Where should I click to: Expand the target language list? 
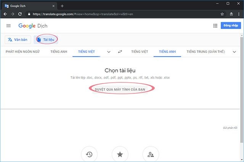pos(234,52)
